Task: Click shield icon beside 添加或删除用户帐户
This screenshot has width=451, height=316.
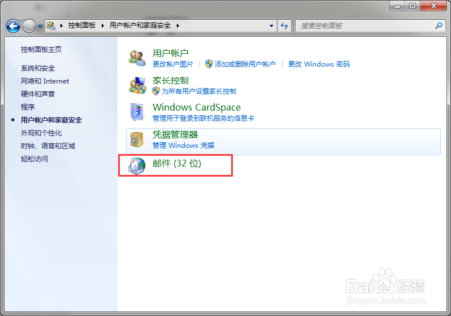Action: [209, 64]
